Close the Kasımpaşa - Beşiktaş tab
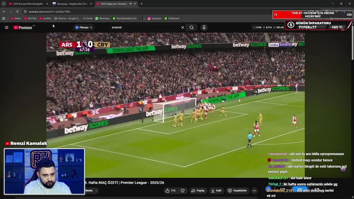354x199 pixels. click(x=91, y=4)
